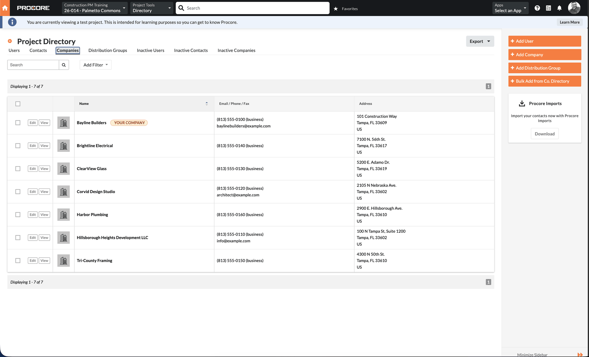Open the project selector Palmetto Commons dropdown

click(95, 8)
